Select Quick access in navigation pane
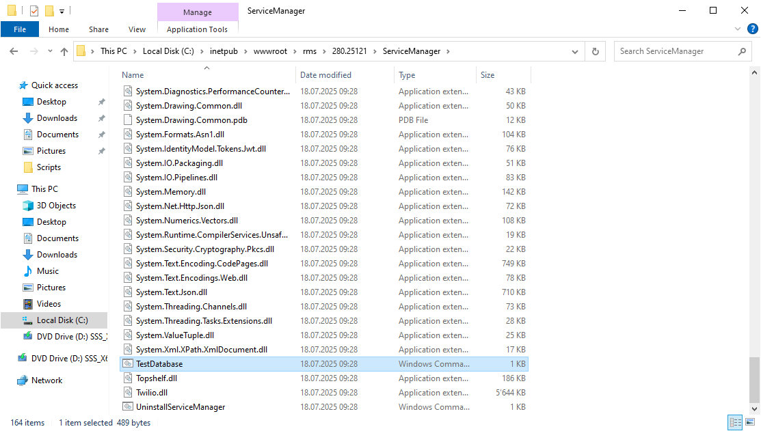This screenshot has height=431, width=761. point(55,85)
